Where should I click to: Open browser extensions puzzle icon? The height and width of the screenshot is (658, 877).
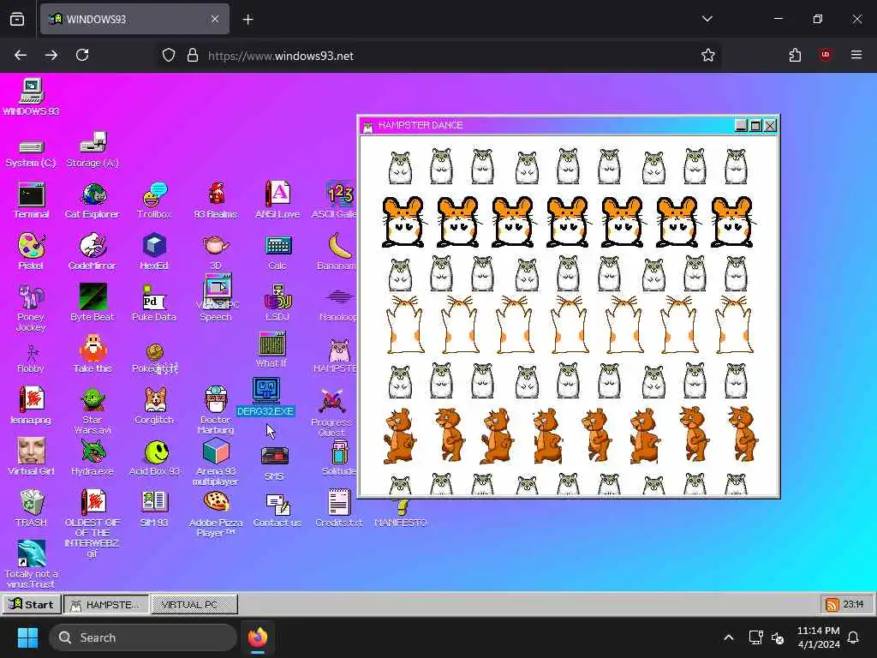coord(795,55)
